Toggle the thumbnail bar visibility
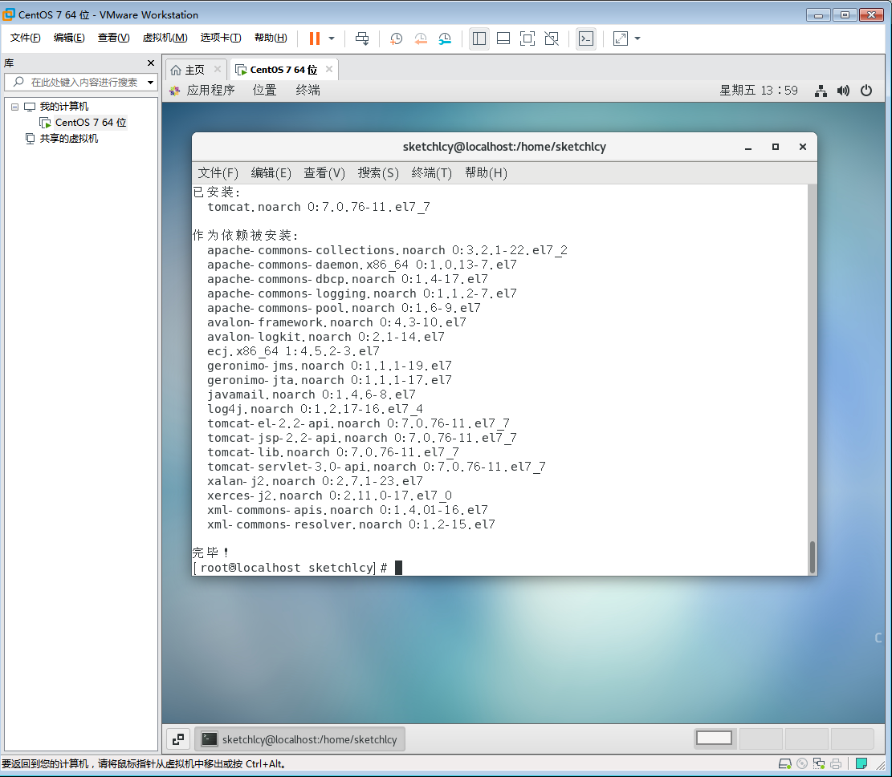This screenshot has height=777, width=892. click(503, 38)
